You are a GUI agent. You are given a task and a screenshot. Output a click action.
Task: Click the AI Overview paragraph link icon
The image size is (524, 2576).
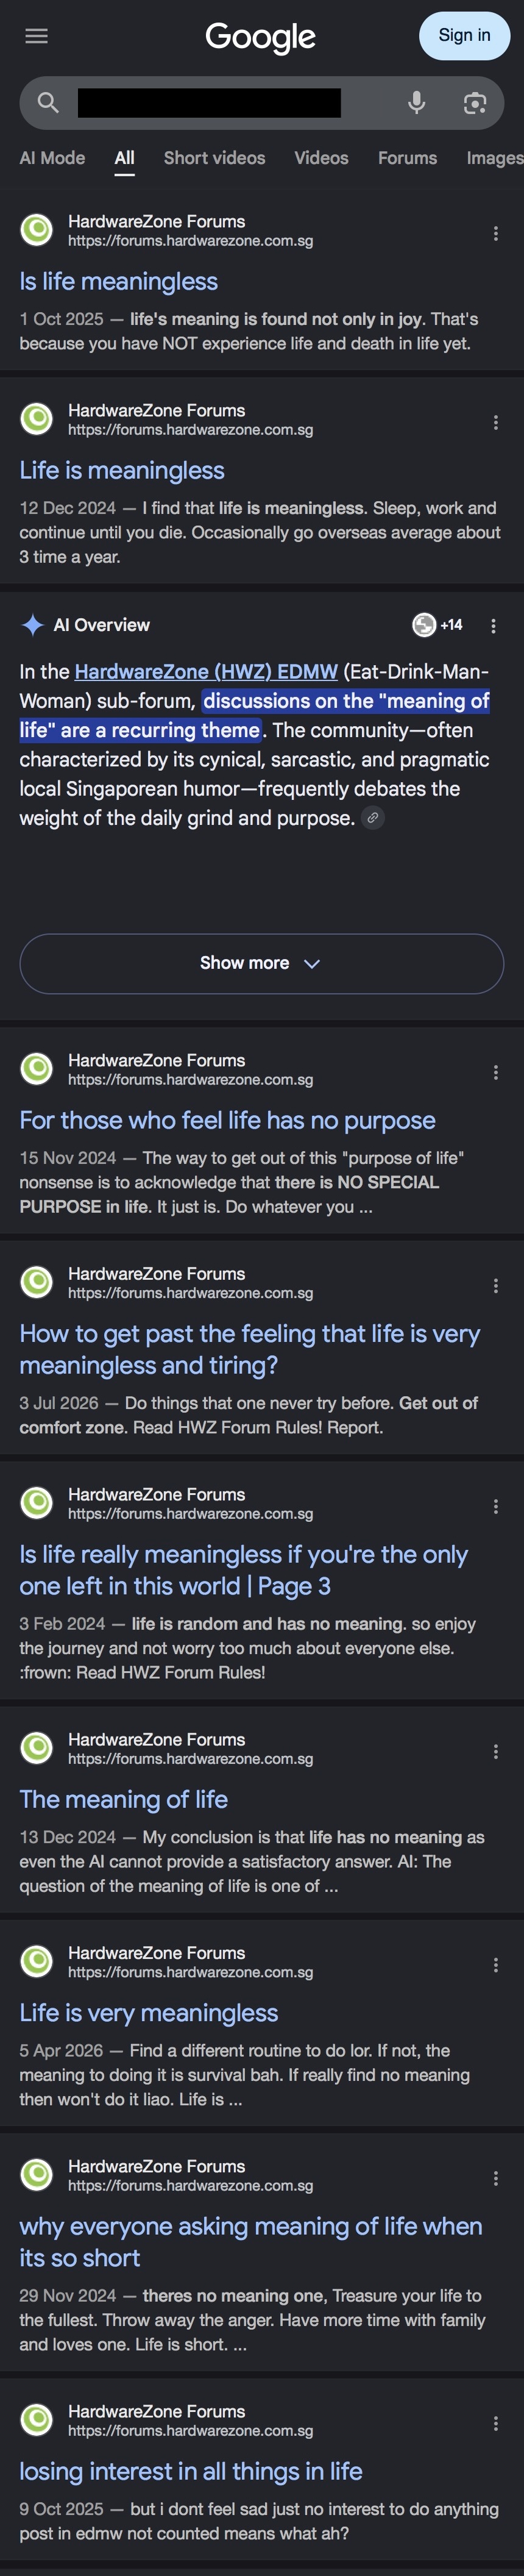(x=373, y=817)
